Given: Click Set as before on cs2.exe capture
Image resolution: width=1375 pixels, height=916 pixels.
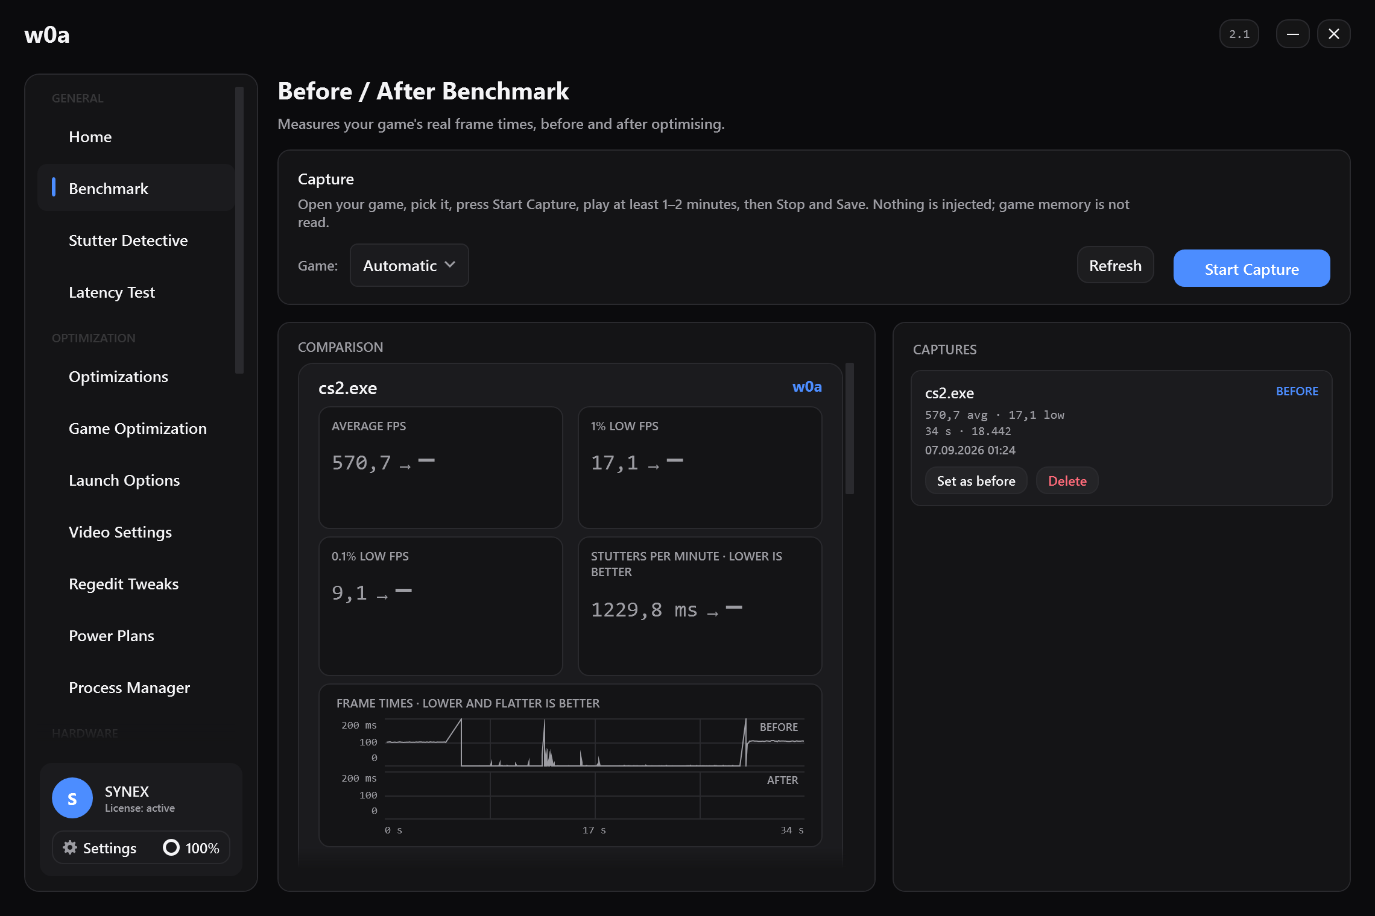Looking at the screenshot, I should pyautogui.click(x=976, y=480).
